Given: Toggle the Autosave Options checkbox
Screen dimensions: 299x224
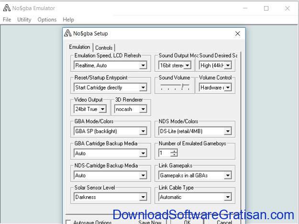Looking at the screenshot, I should (68, 222).
